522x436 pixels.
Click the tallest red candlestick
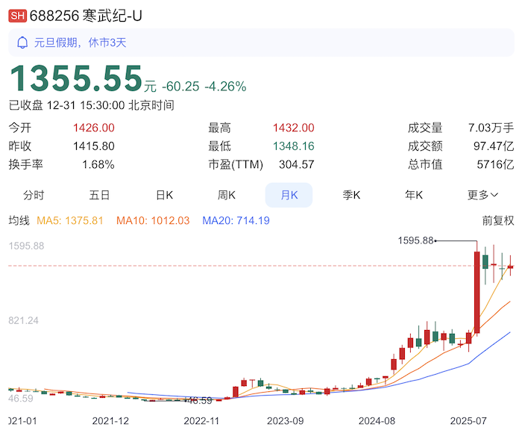(477, 292)
